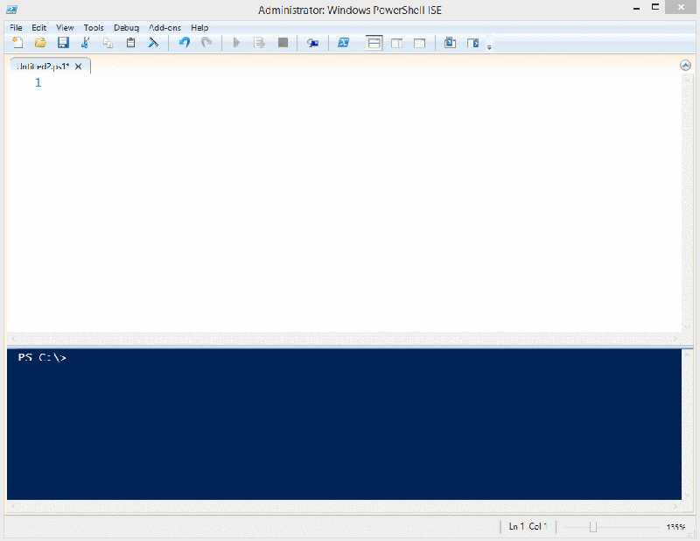Viewport: 700px width, 541px height.
Task: Launch PowerShell.exe console
Action: pos(343,42)
